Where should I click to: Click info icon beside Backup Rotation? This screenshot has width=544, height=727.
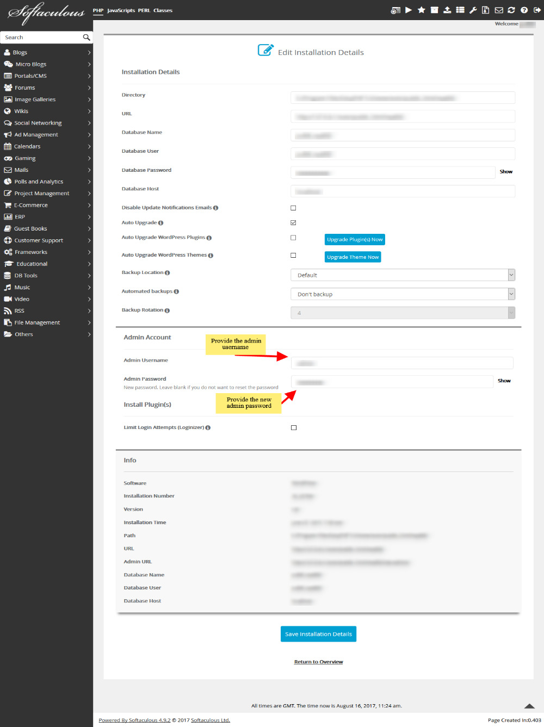pyautogui.click(x=167, y=310)
